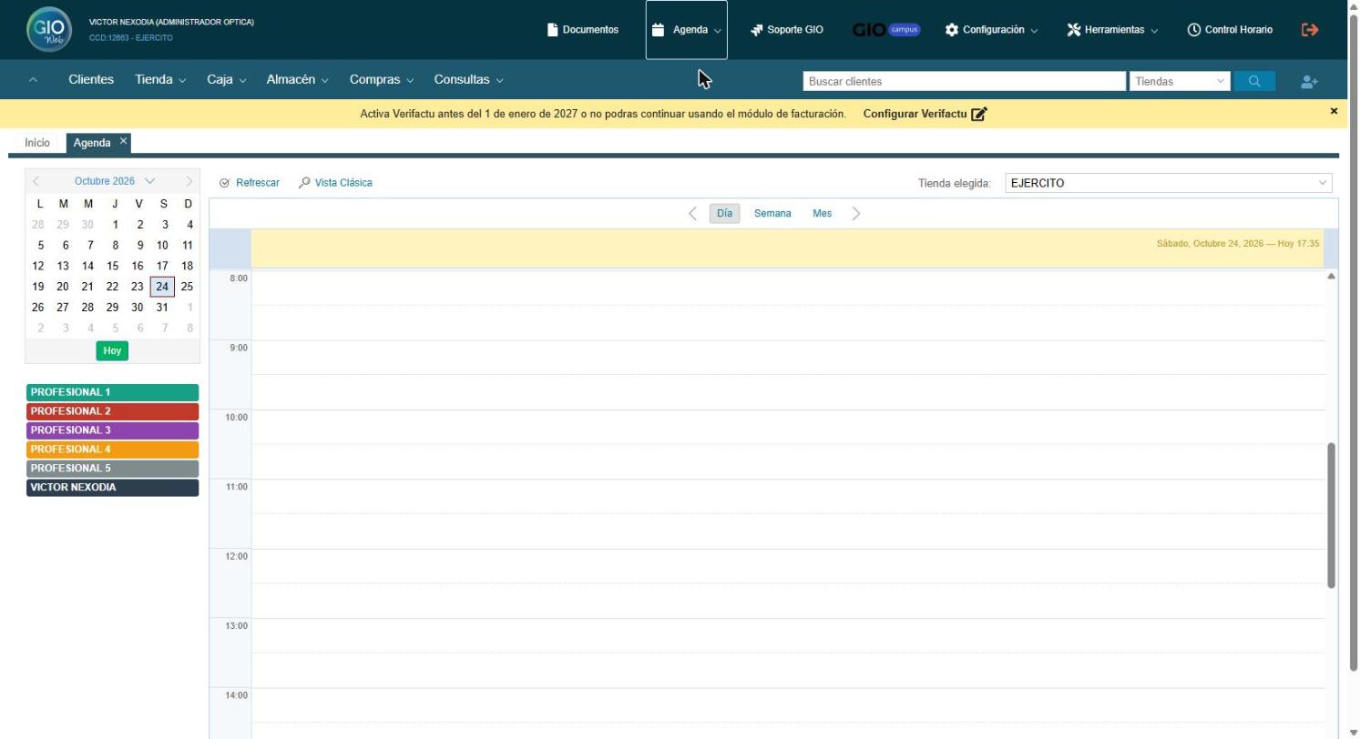Switch to Mes view
The width and height of the screenshot is (1360, 739).
(x=823, y=214)
